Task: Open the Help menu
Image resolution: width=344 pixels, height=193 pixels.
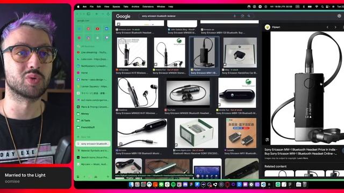Action: pos(171,7)
